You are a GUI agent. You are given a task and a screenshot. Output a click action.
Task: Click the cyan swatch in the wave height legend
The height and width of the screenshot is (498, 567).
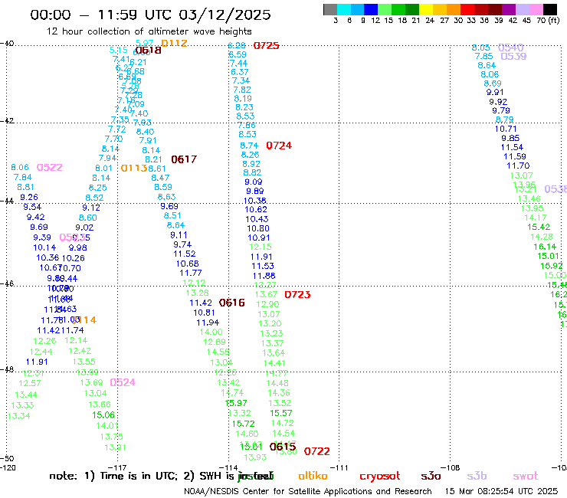tap(344, 9)
